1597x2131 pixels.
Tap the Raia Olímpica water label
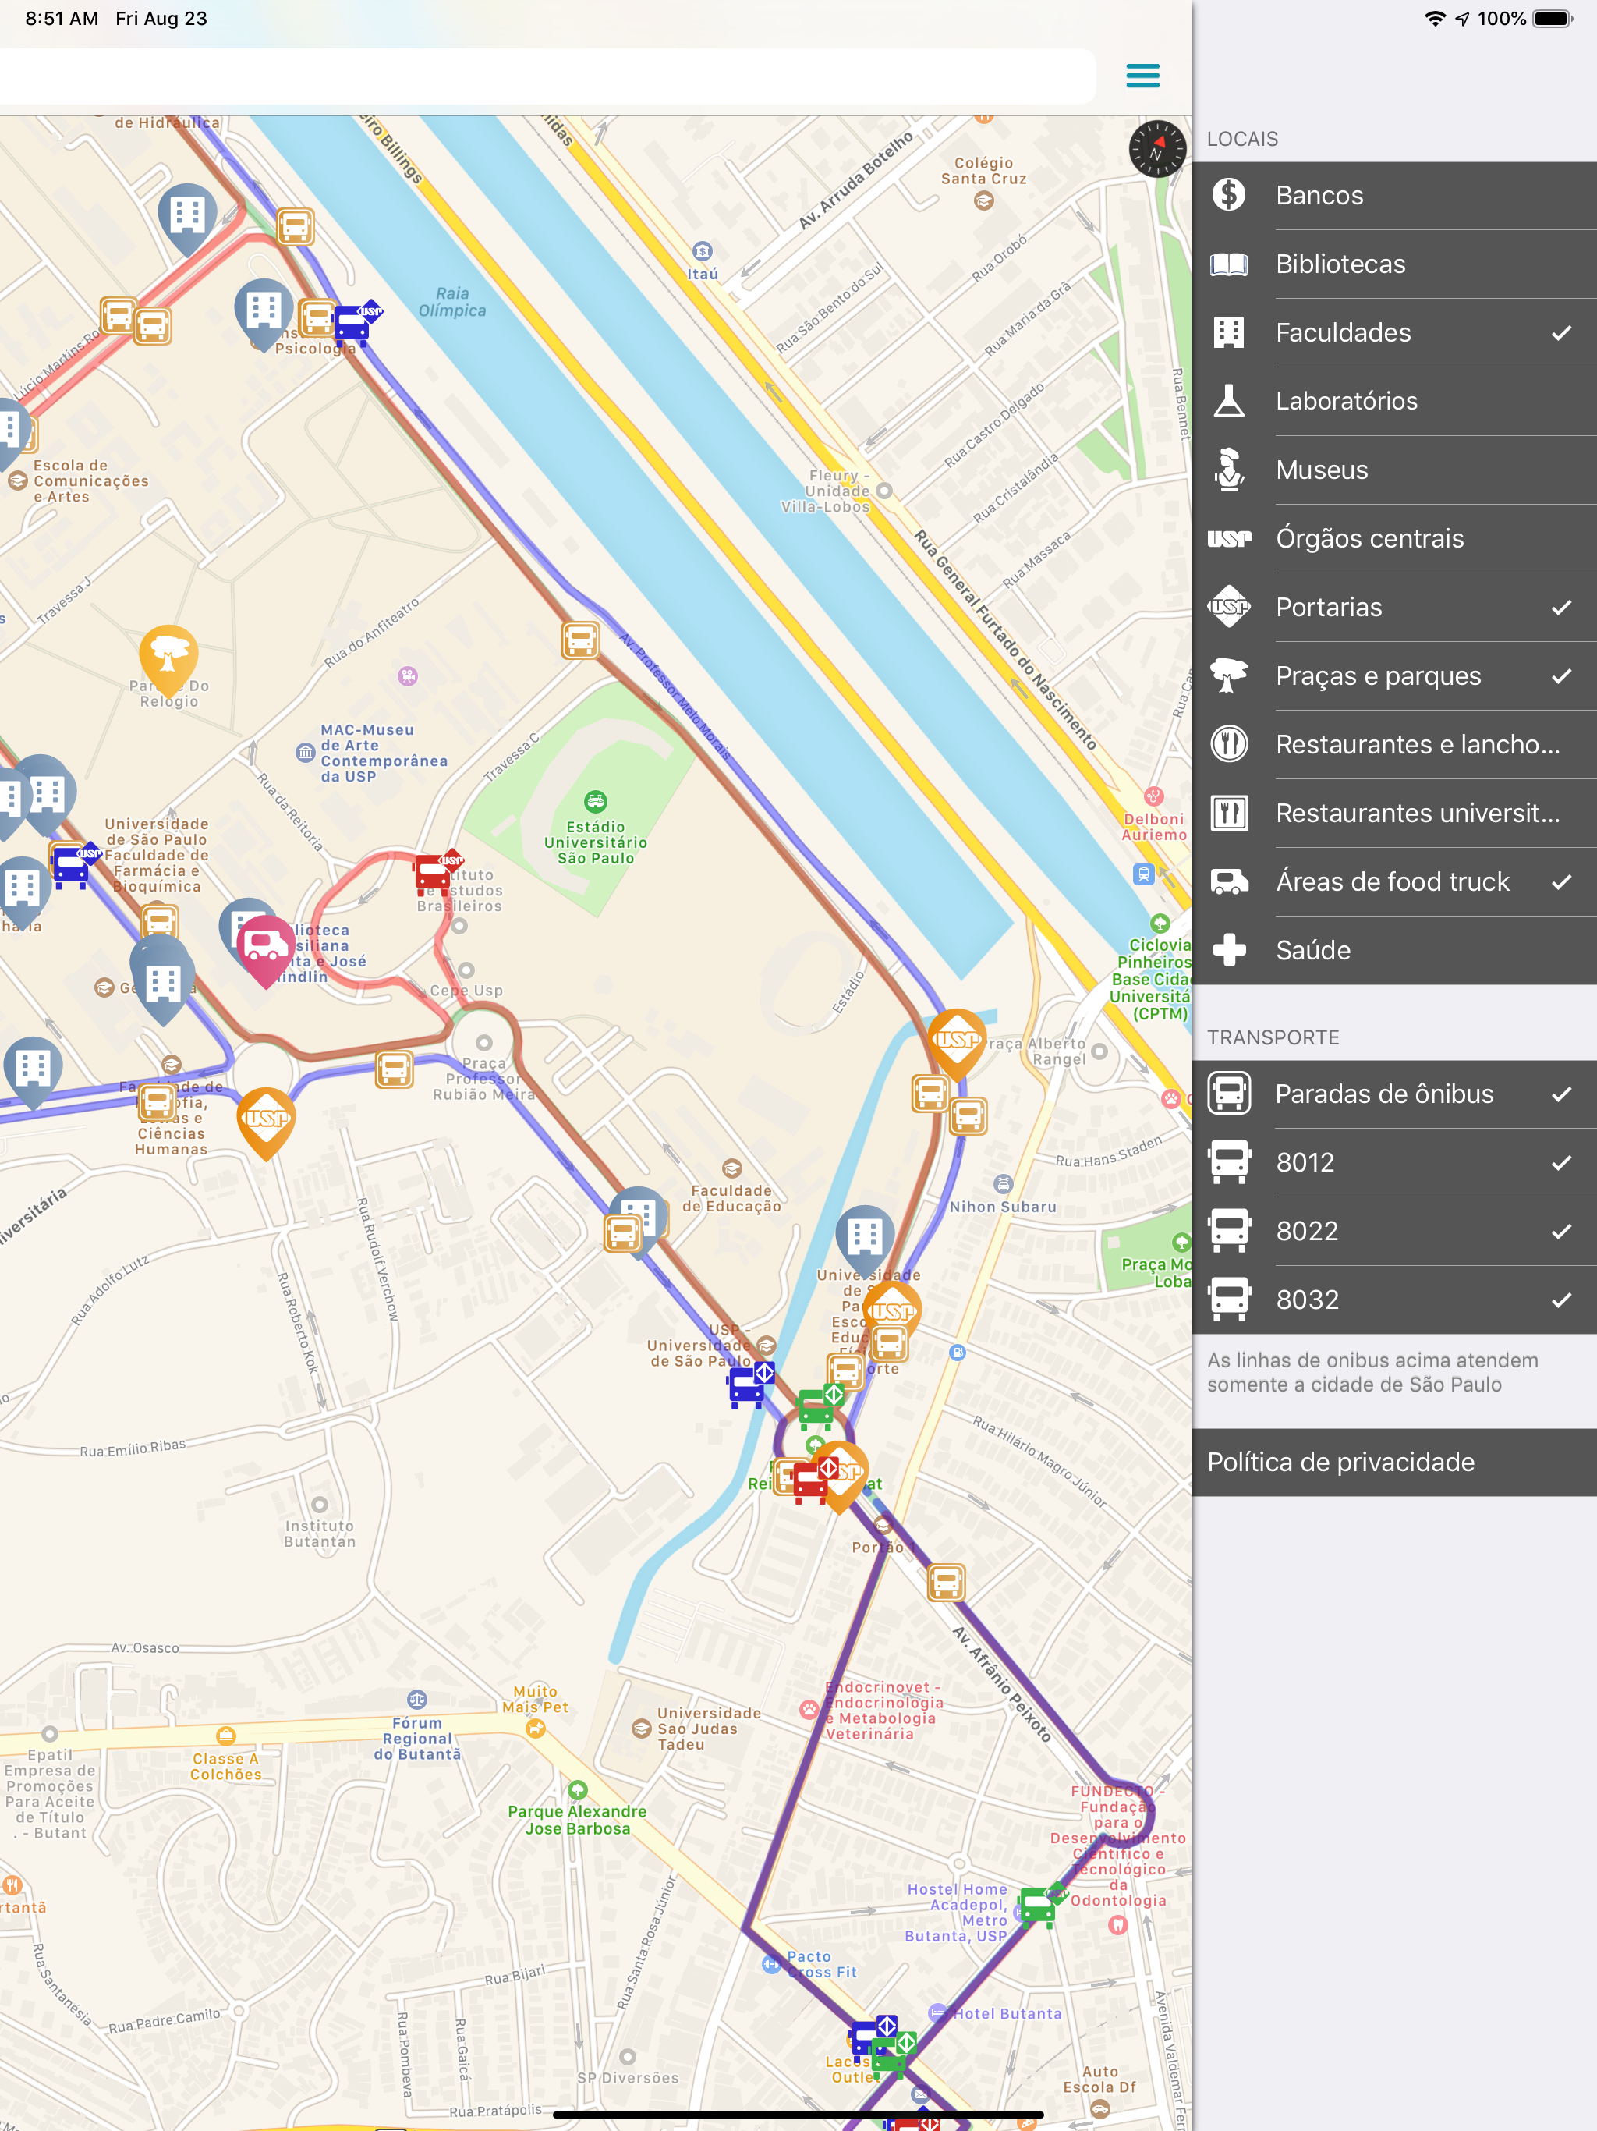click(x=453, y=302)
